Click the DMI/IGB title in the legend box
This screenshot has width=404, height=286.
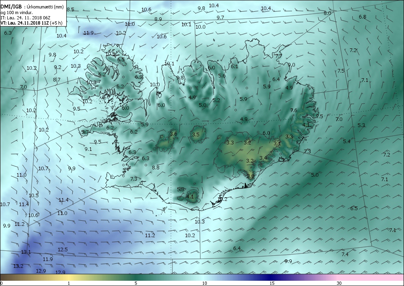[11, 7]
